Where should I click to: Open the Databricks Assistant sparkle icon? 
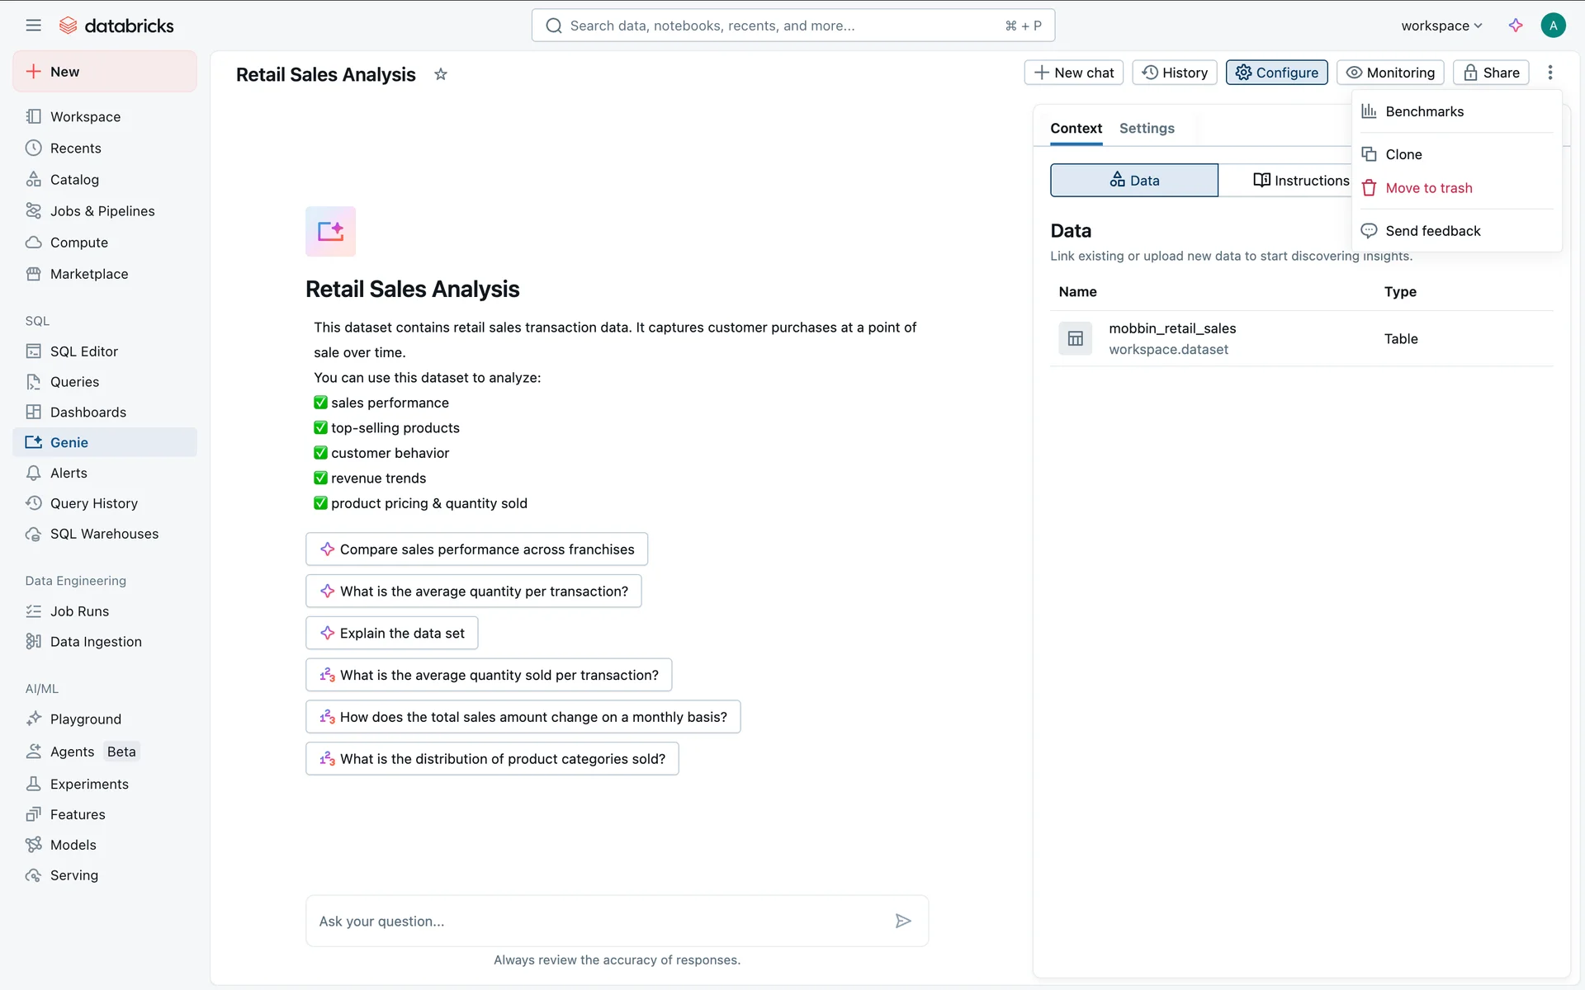tap(1516, 26)
